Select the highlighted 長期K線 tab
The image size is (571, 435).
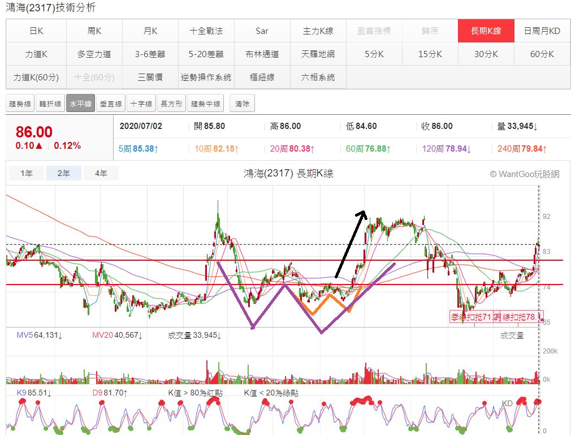(486, 31)
